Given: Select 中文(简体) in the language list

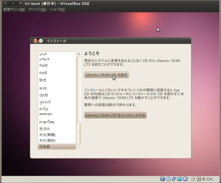Looking at the screenshot, I should 57,141.
